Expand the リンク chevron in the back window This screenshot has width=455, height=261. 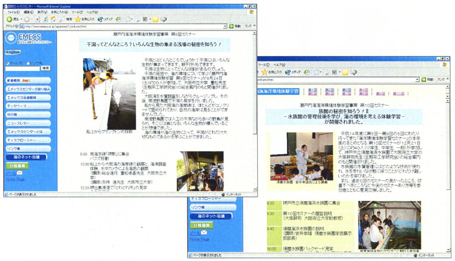(x=447, y=79)
